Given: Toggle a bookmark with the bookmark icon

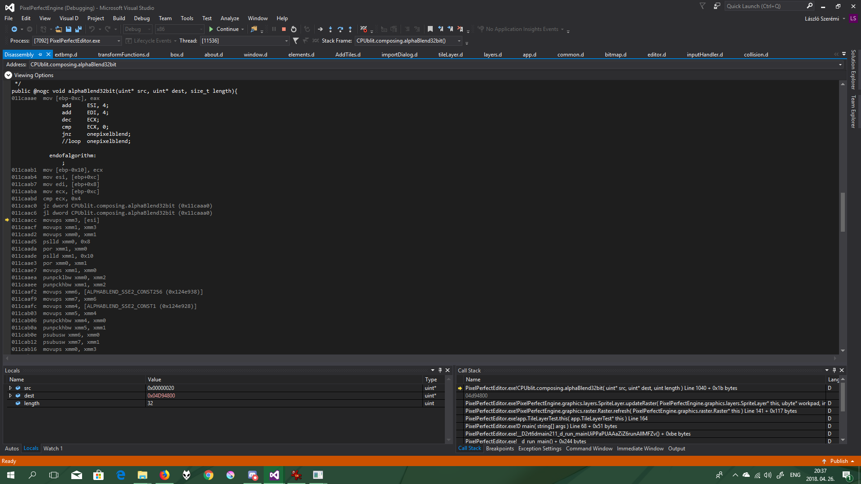Looking at the screenshot, I should click(430, 29).
